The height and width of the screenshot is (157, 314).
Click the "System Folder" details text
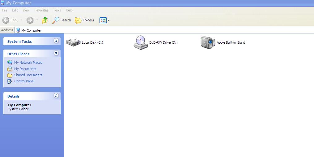18,109
